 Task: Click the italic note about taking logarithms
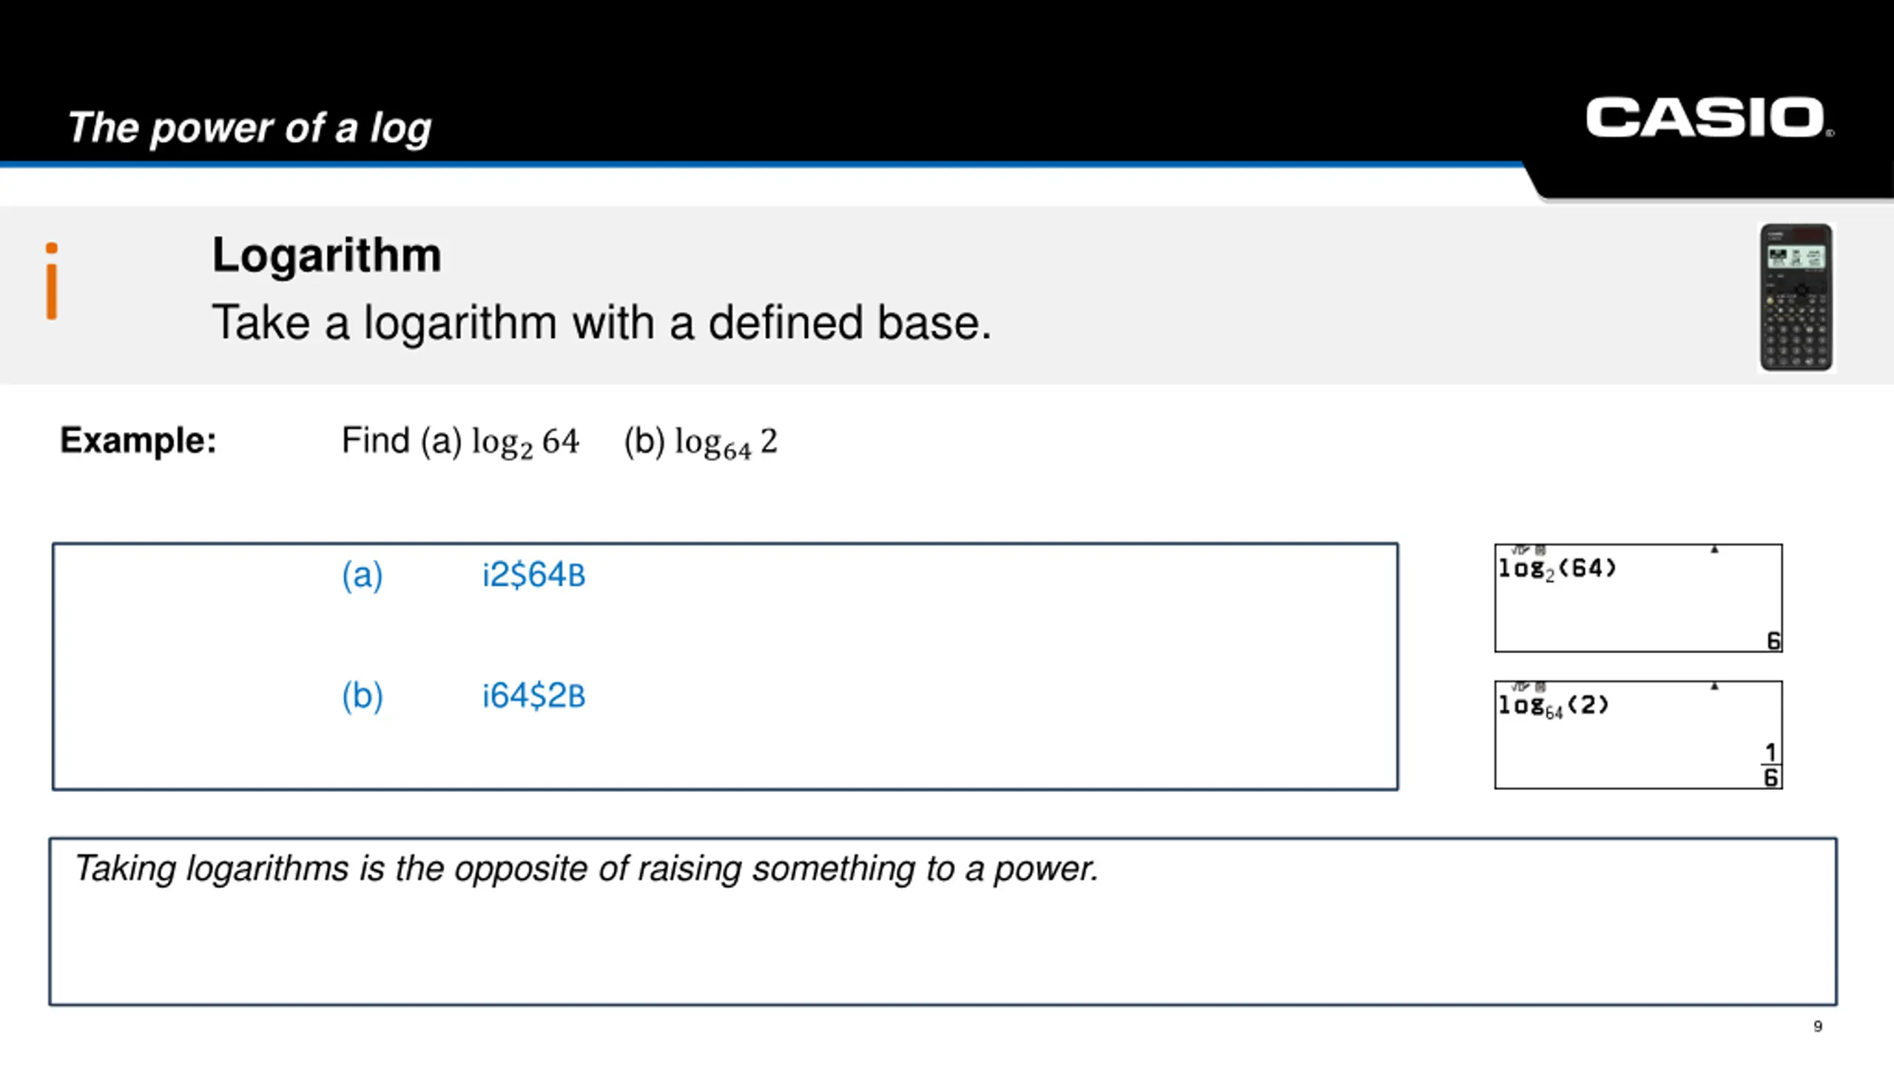coord(586,868)
